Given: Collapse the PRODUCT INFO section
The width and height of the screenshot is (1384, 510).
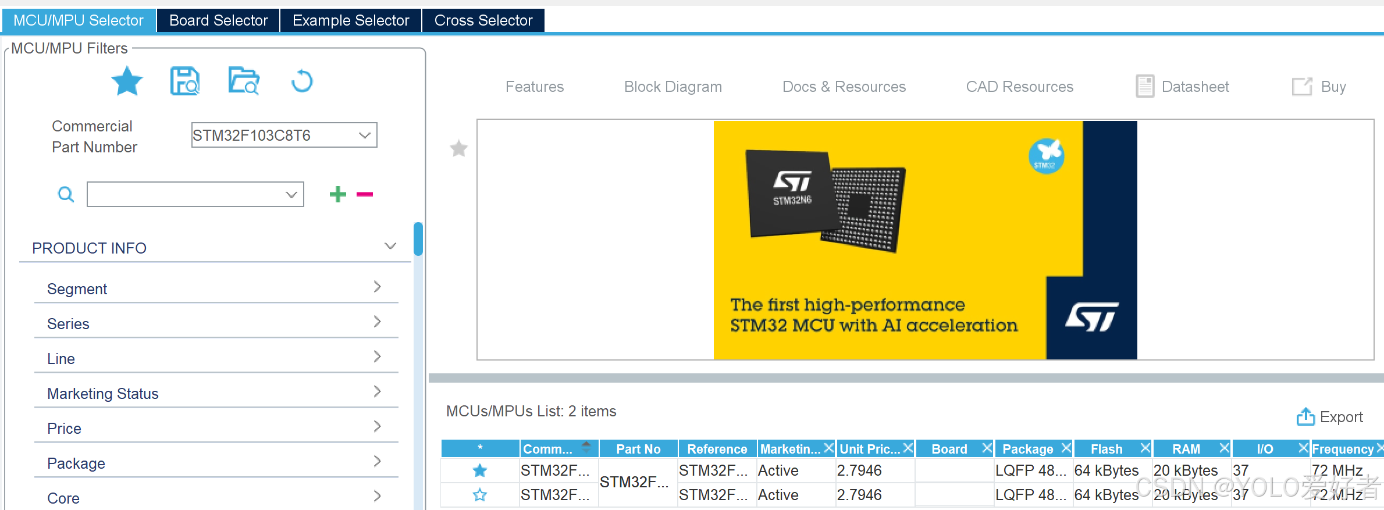Looking at the screenshot, I should click(x=390, y=246).
